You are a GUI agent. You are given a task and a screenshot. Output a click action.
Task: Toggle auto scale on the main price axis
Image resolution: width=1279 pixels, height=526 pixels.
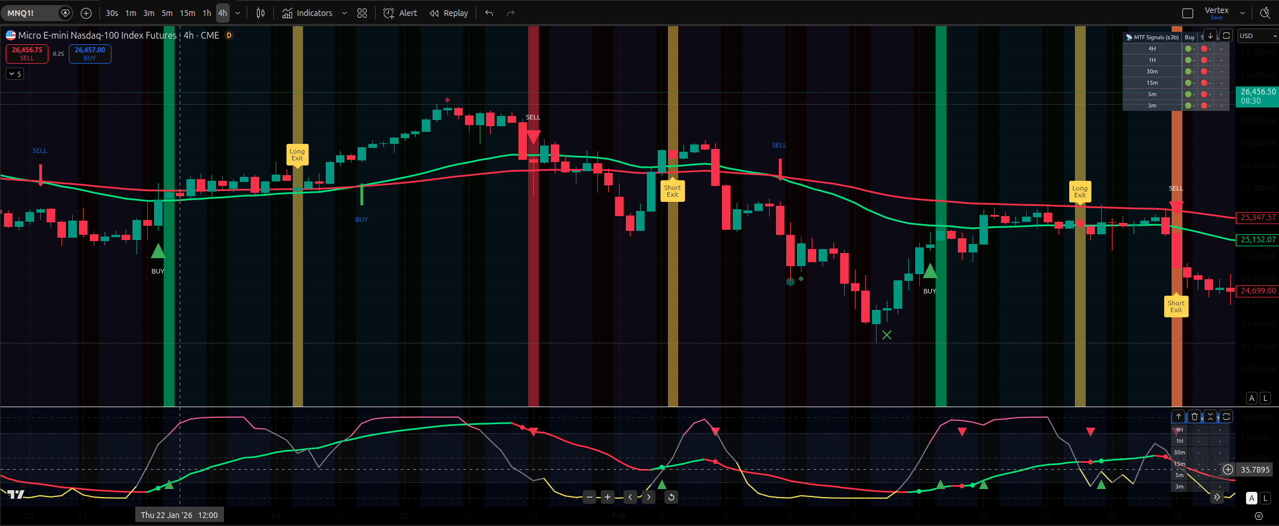click(x=1252, y=398)
